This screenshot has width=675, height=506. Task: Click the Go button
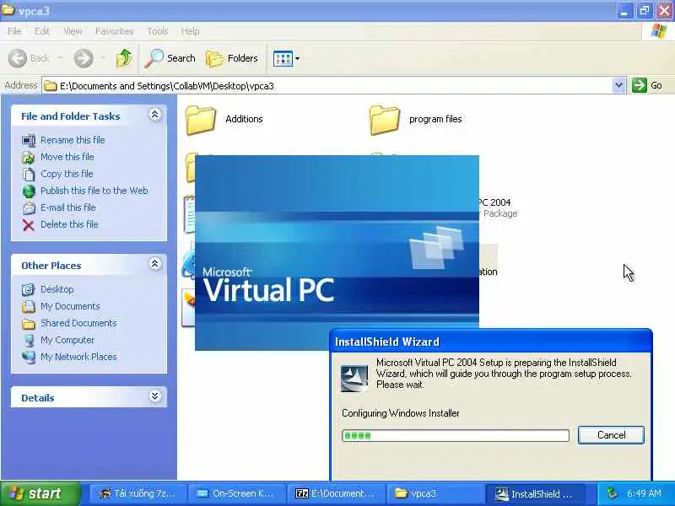pyautogui.click(x=647, y=85)
